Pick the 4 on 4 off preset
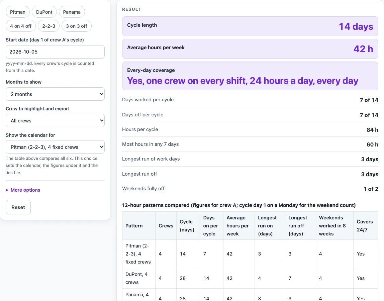Screen dimensions: 384x301 coord(21,26)
